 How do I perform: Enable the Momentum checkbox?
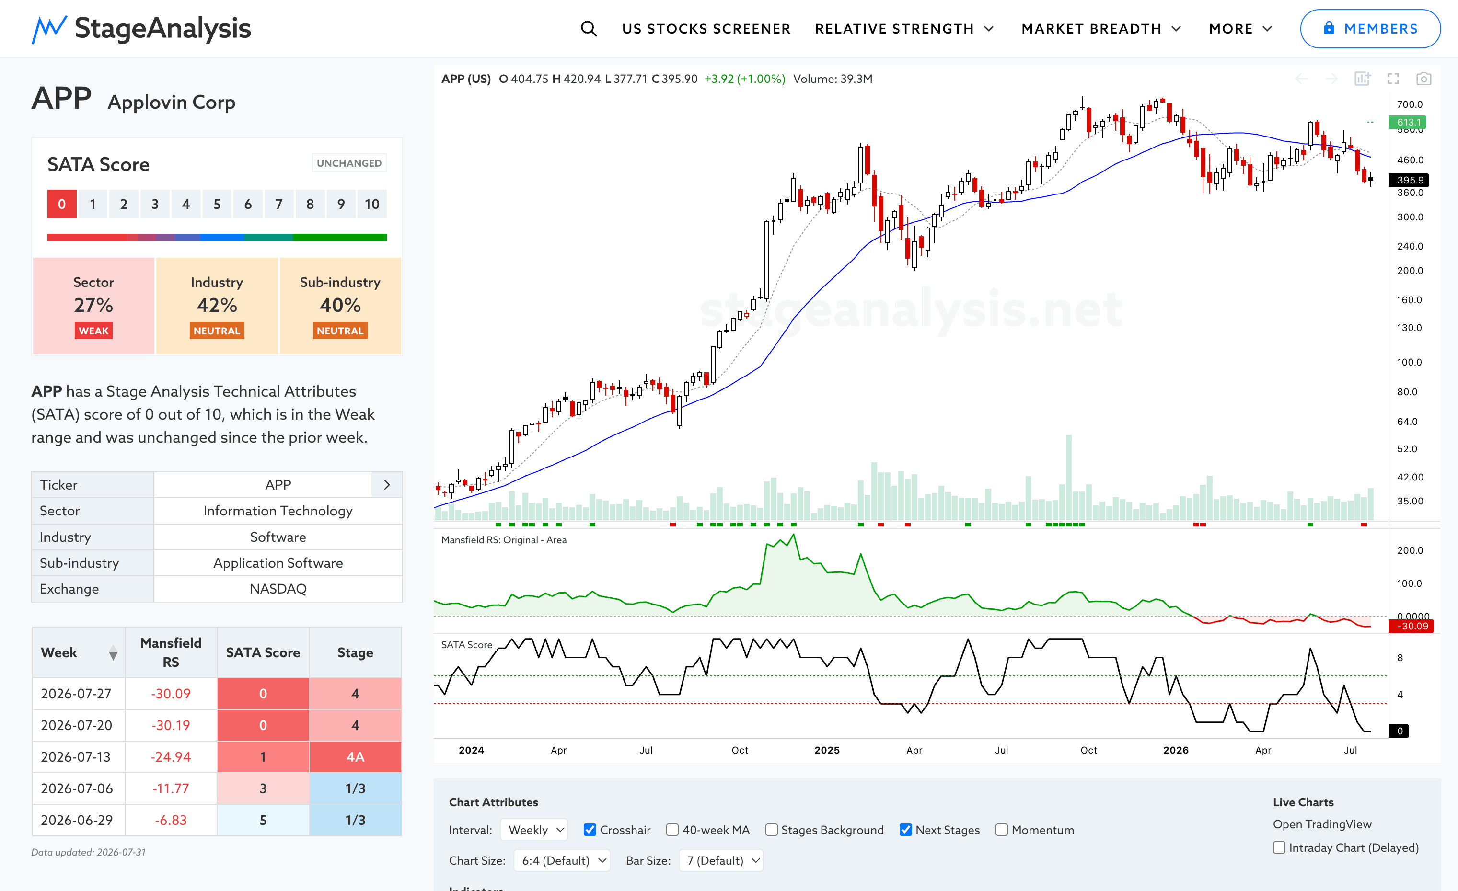point(1001,830)
